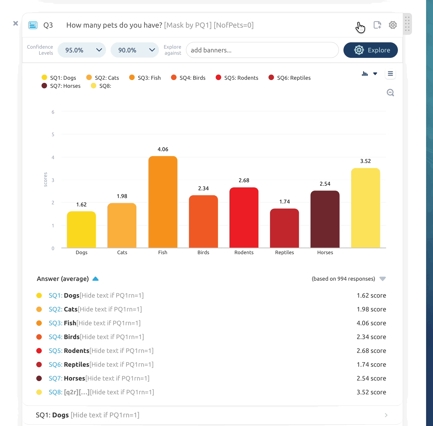Click the dotted drag handle on panel edge
433x426 pixels.
click(x=407, y=24)
